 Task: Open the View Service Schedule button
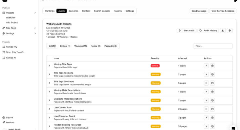223,11
